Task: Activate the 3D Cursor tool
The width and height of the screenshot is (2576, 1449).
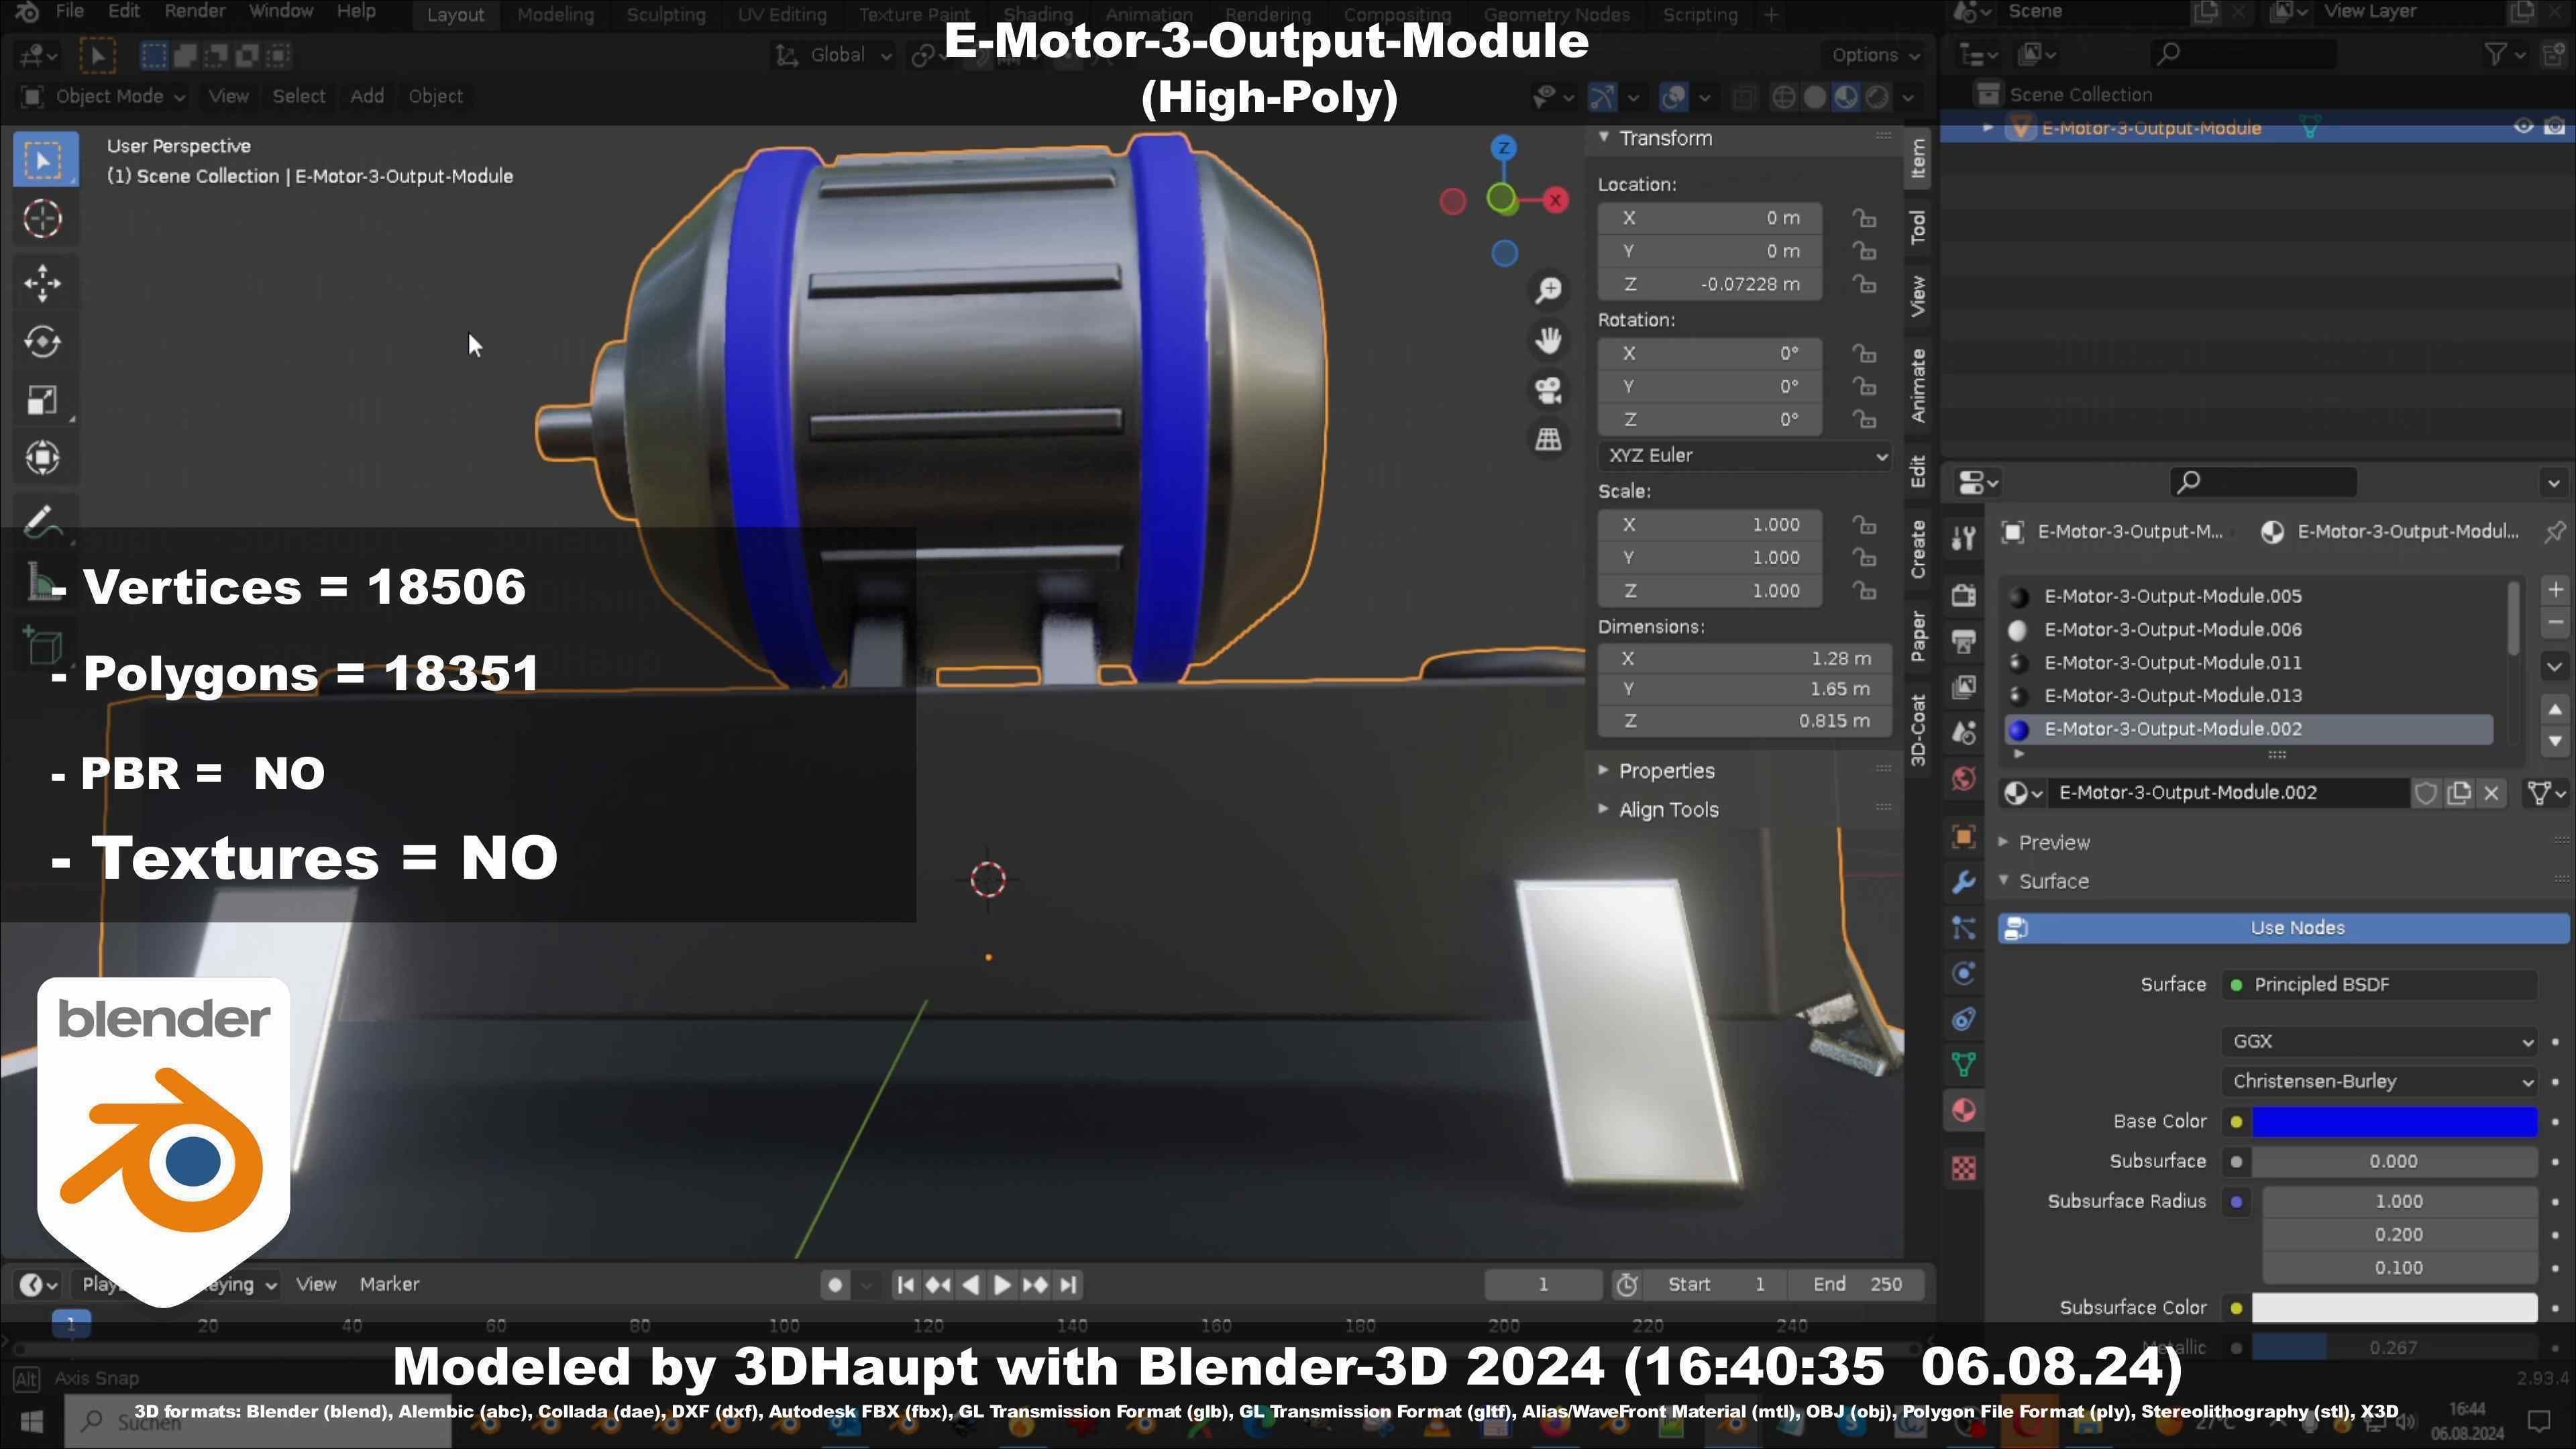Action: [42, 219]
